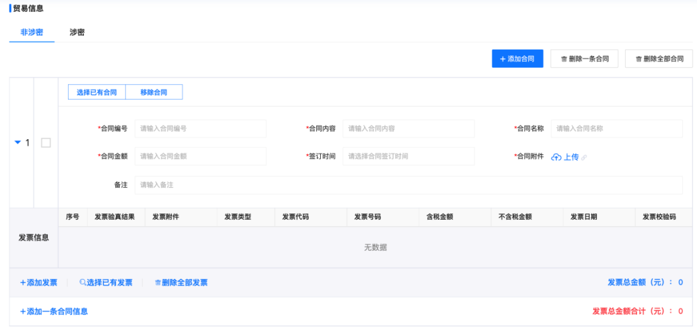Collapse contract 1 using the blue triangle

[18, 143]
